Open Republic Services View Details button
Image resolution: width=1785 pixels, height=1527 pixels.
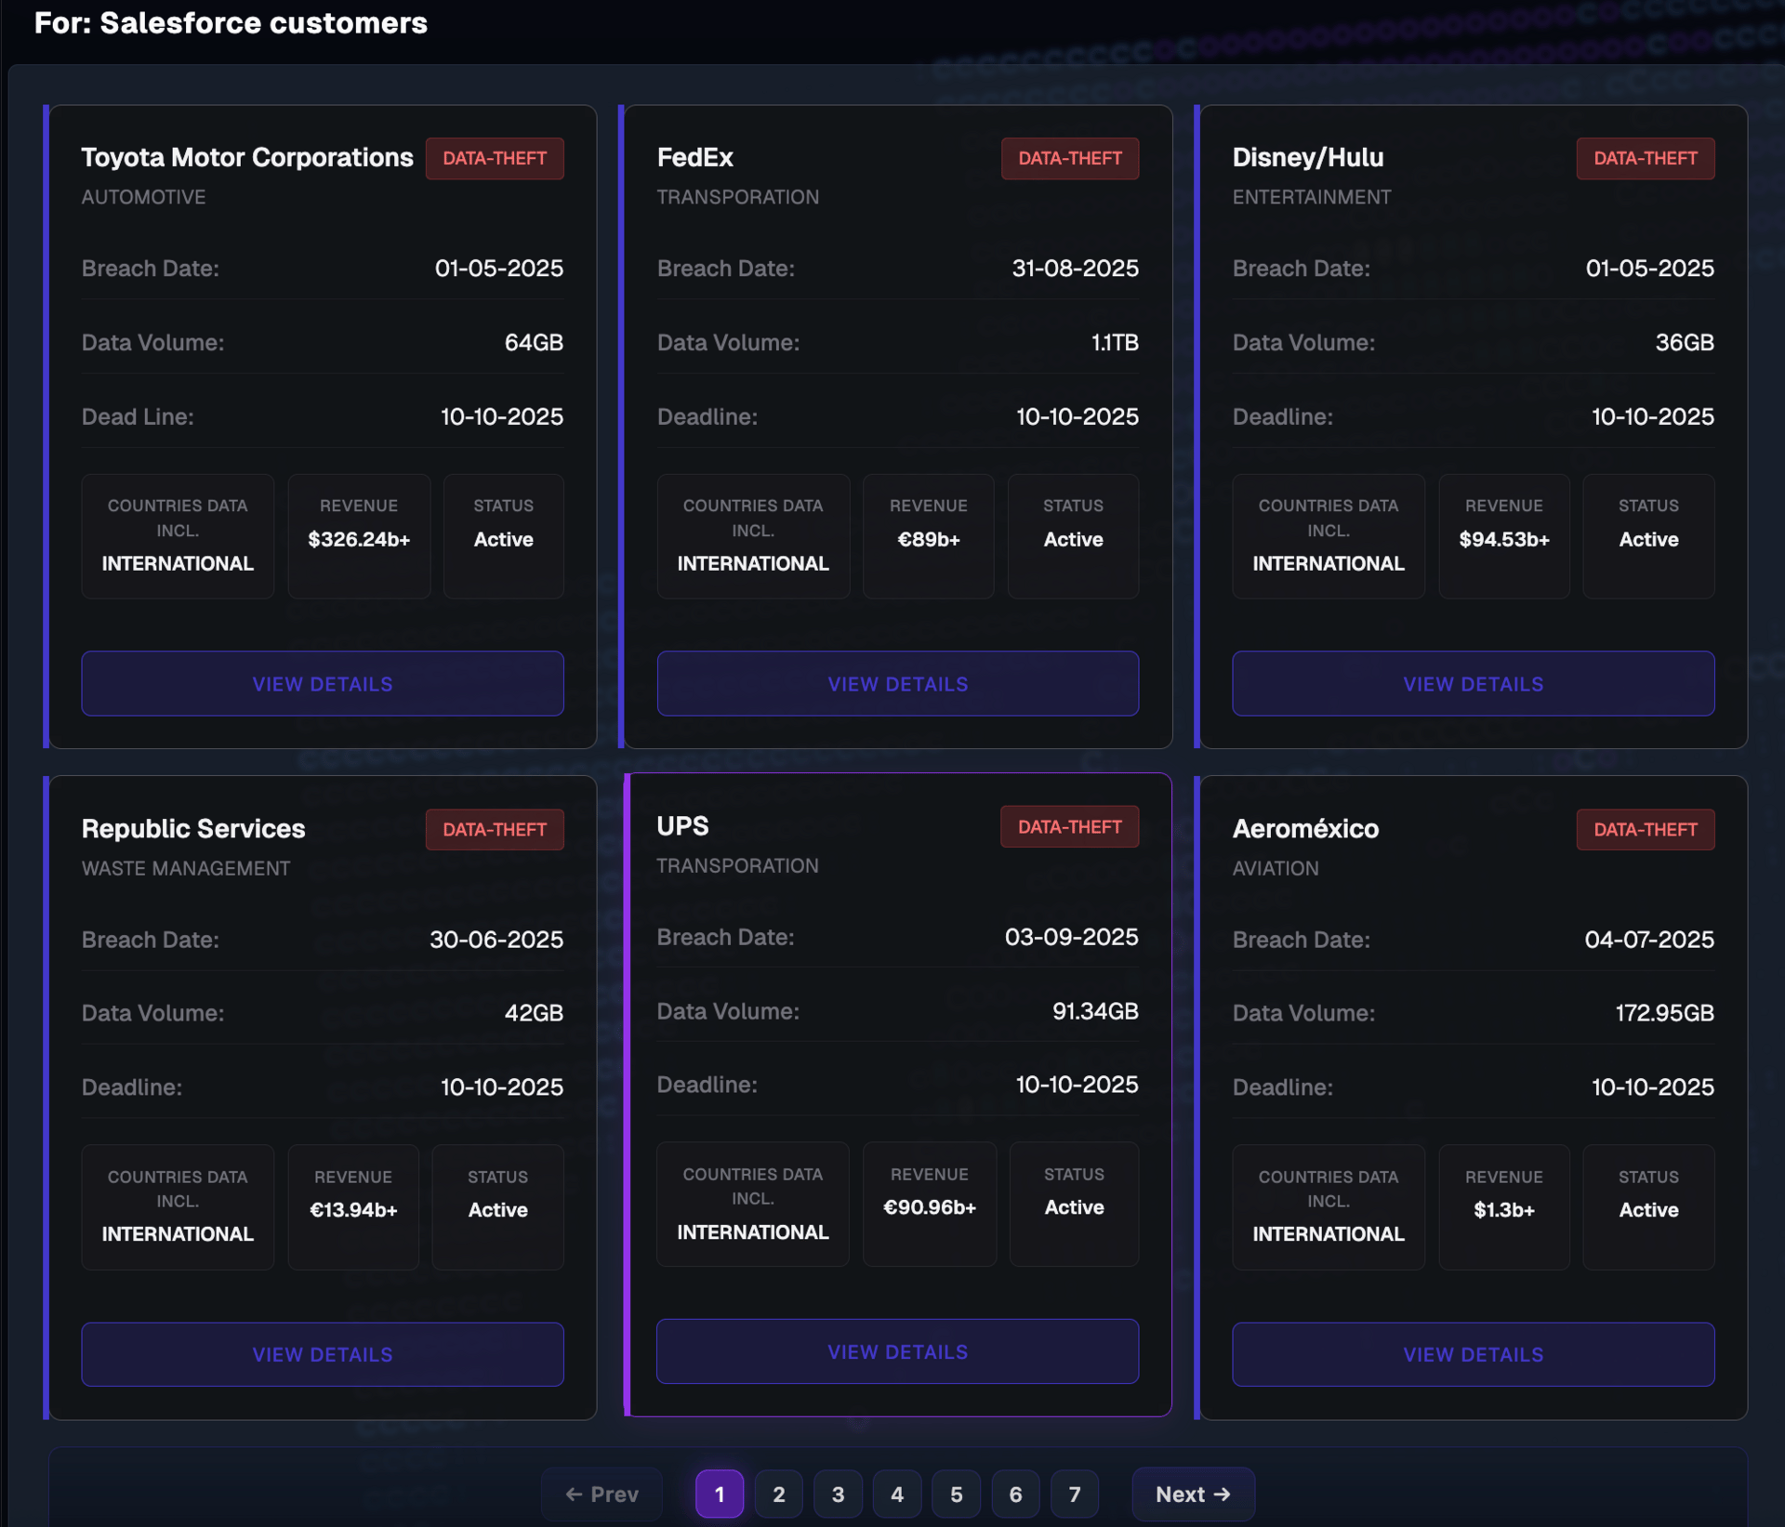pyautogui.click(x=322, y=1354)
